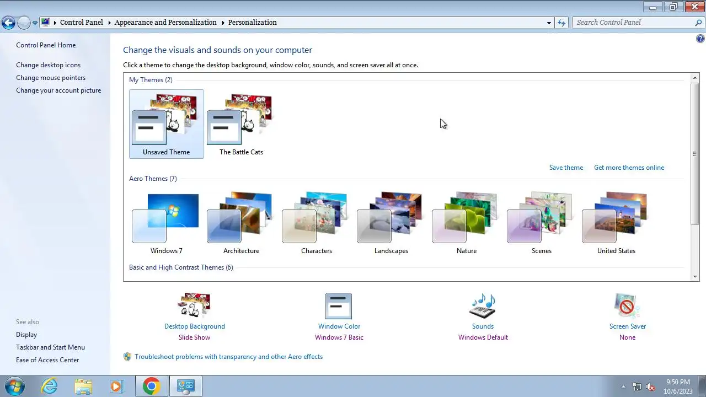Viewport: 706px width, 397px height.
Task: Open the taskbar clock showing 9:50 PM
Action: click(678, 387)
